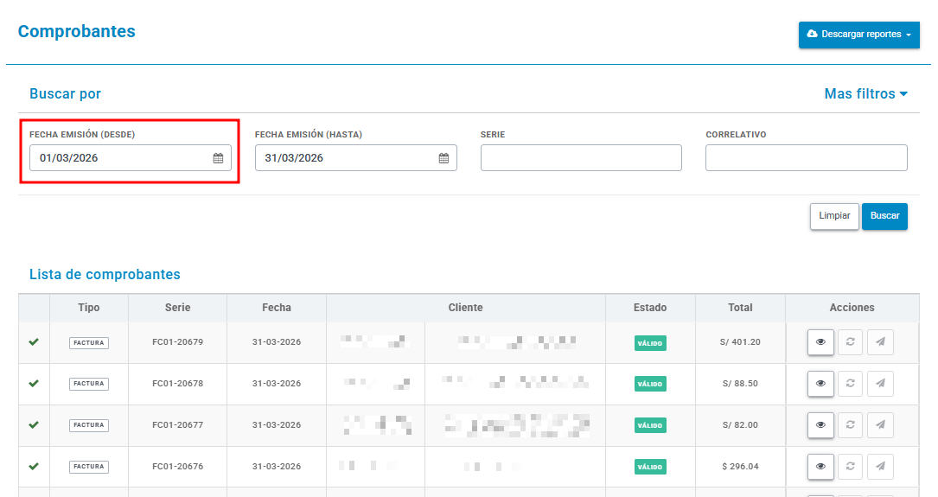Refresh status of invoice FC01-20676
This screenshot has width=938, height=497.
coord(850,467)
